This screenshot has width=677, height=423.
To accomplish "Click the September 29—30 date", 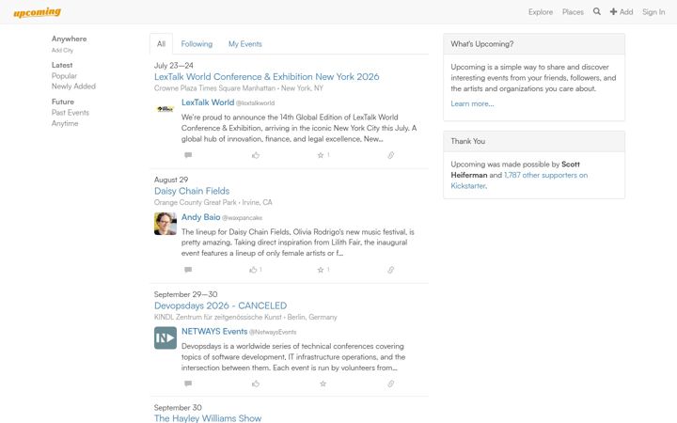I will (x=185, y=294).
